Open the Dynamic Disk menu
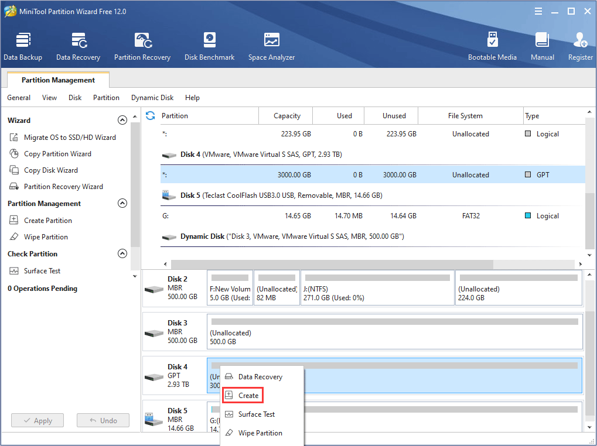This screenshot has height=446, width=597. pyautogui.click(x=152, y=98)
